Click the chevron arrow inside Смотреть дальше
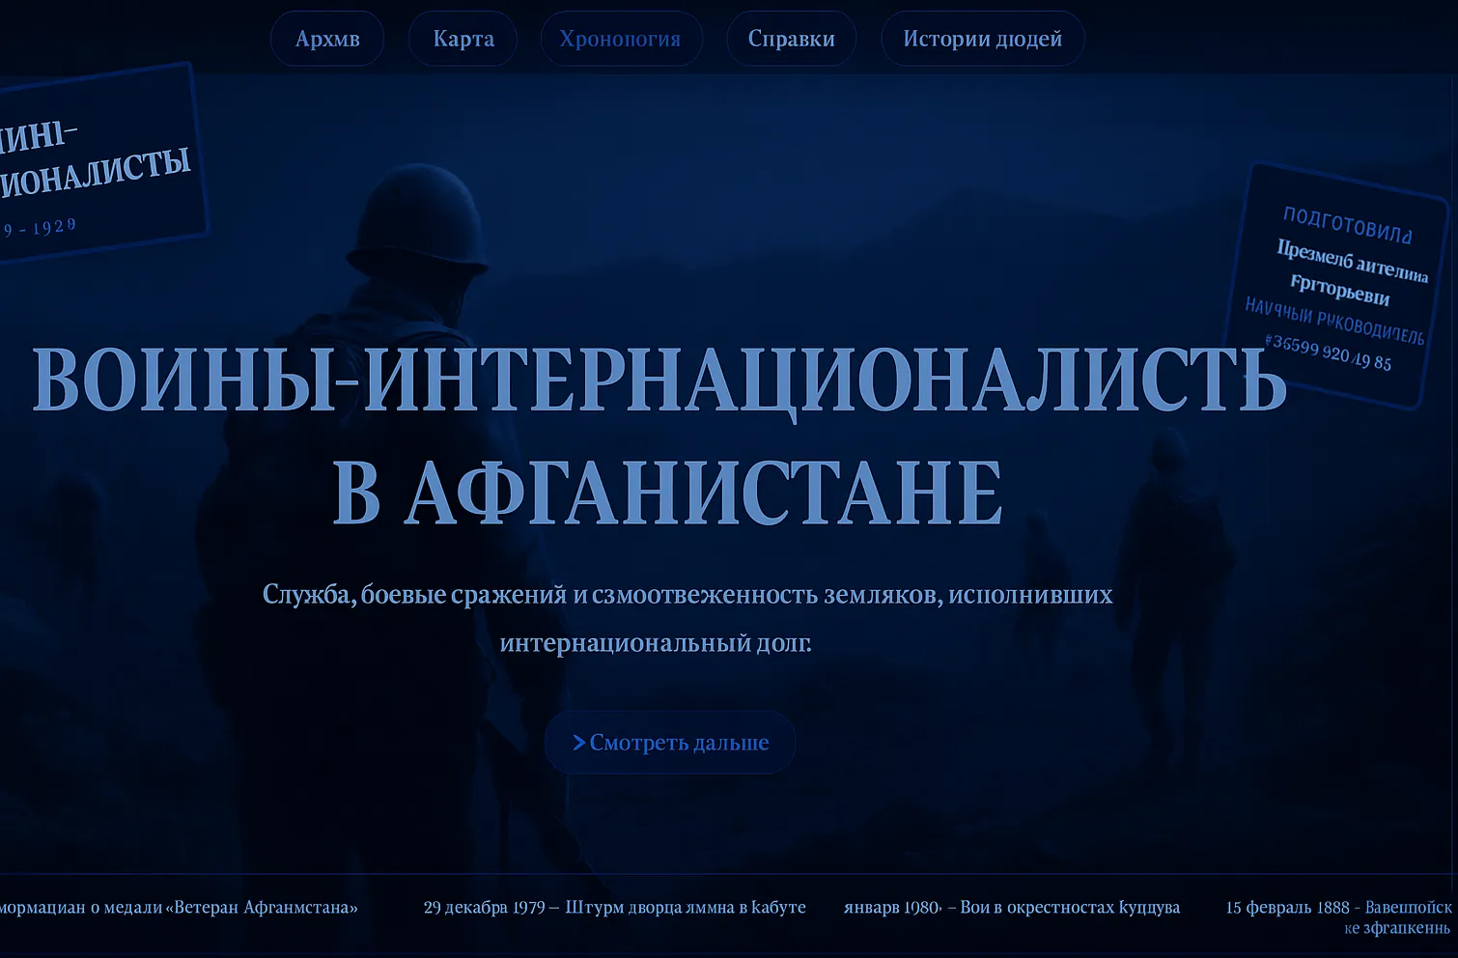1458x958 pixels. pyautogui.click(x=578, y=742)
